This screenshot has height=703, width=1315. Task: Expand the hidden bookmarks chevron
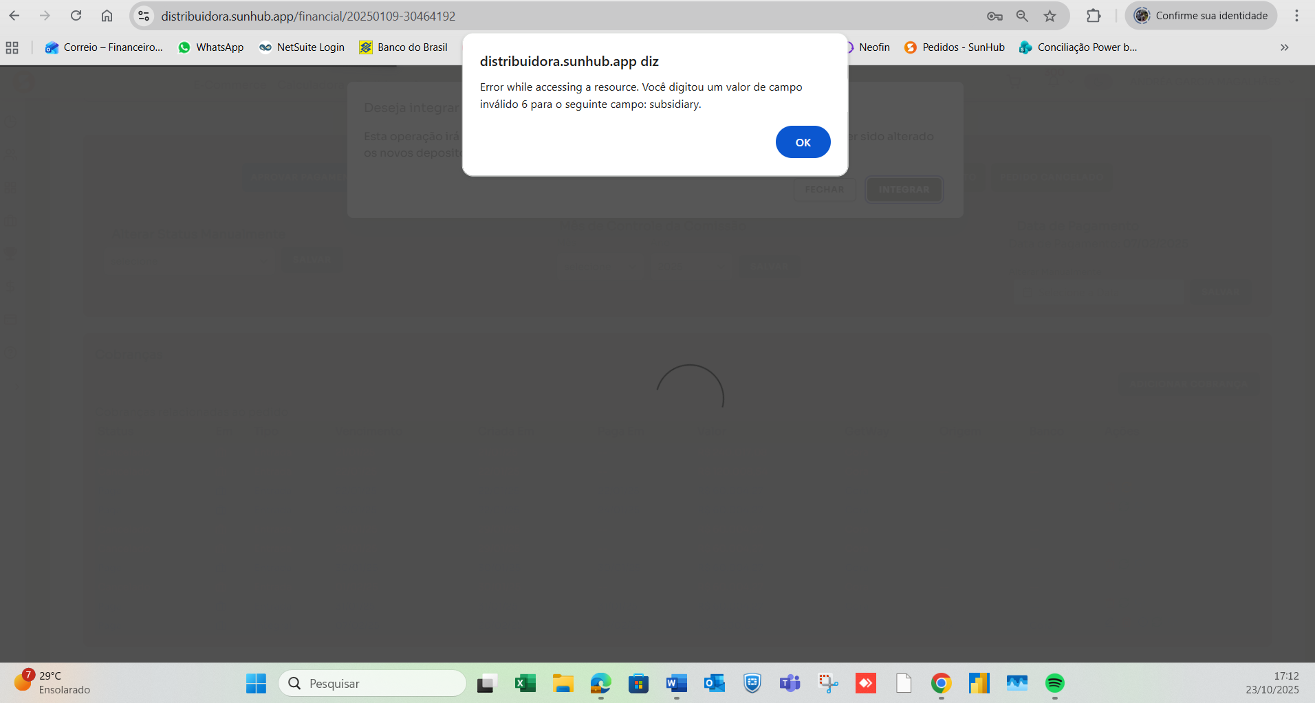(1284, 47)
